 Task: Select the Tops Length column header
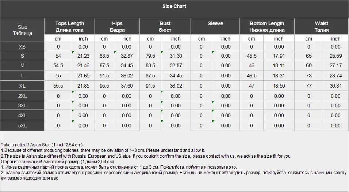(x=70, y=27)
